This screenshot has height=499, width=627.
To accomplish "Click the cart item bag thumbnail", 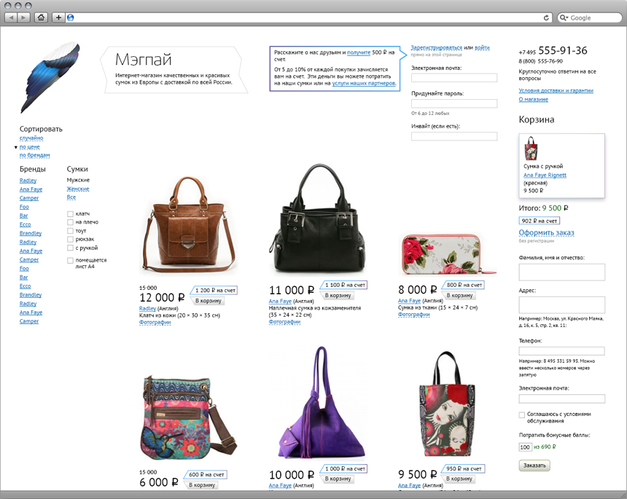I will (x=531, y=148).
